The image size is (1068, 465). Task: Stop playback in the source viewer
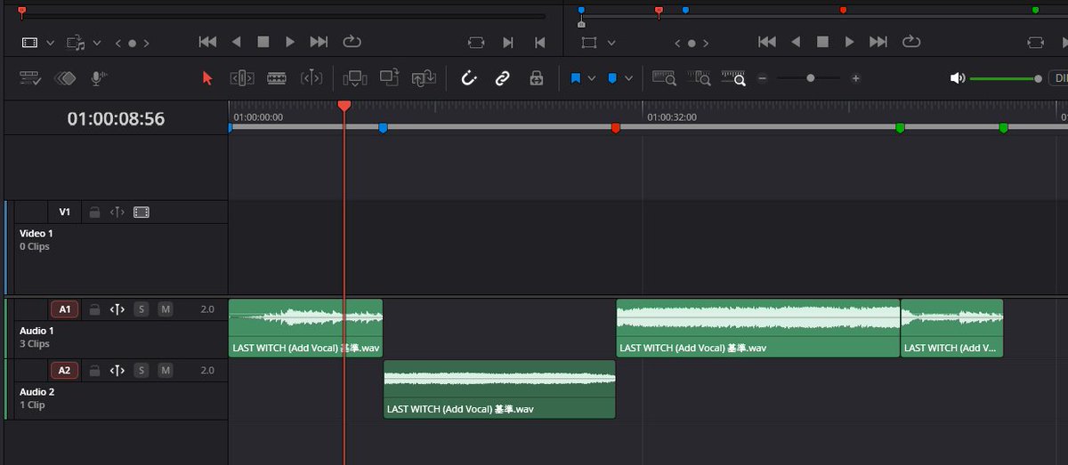pyautogui.click(x=263, y=42)
